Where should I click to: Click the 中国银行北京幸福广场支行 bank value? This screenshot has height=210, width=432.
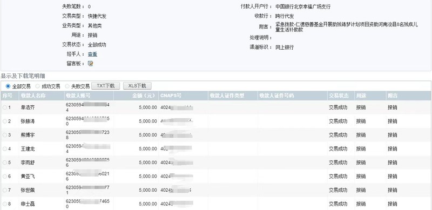[303, 7]
